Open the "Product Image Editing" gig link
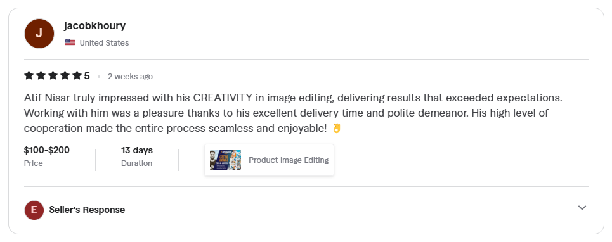This screenshot has height=242, width=612. coord(289,160)
